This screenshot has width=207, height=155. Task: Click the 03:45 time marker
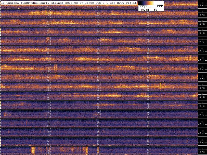(148, 115)
